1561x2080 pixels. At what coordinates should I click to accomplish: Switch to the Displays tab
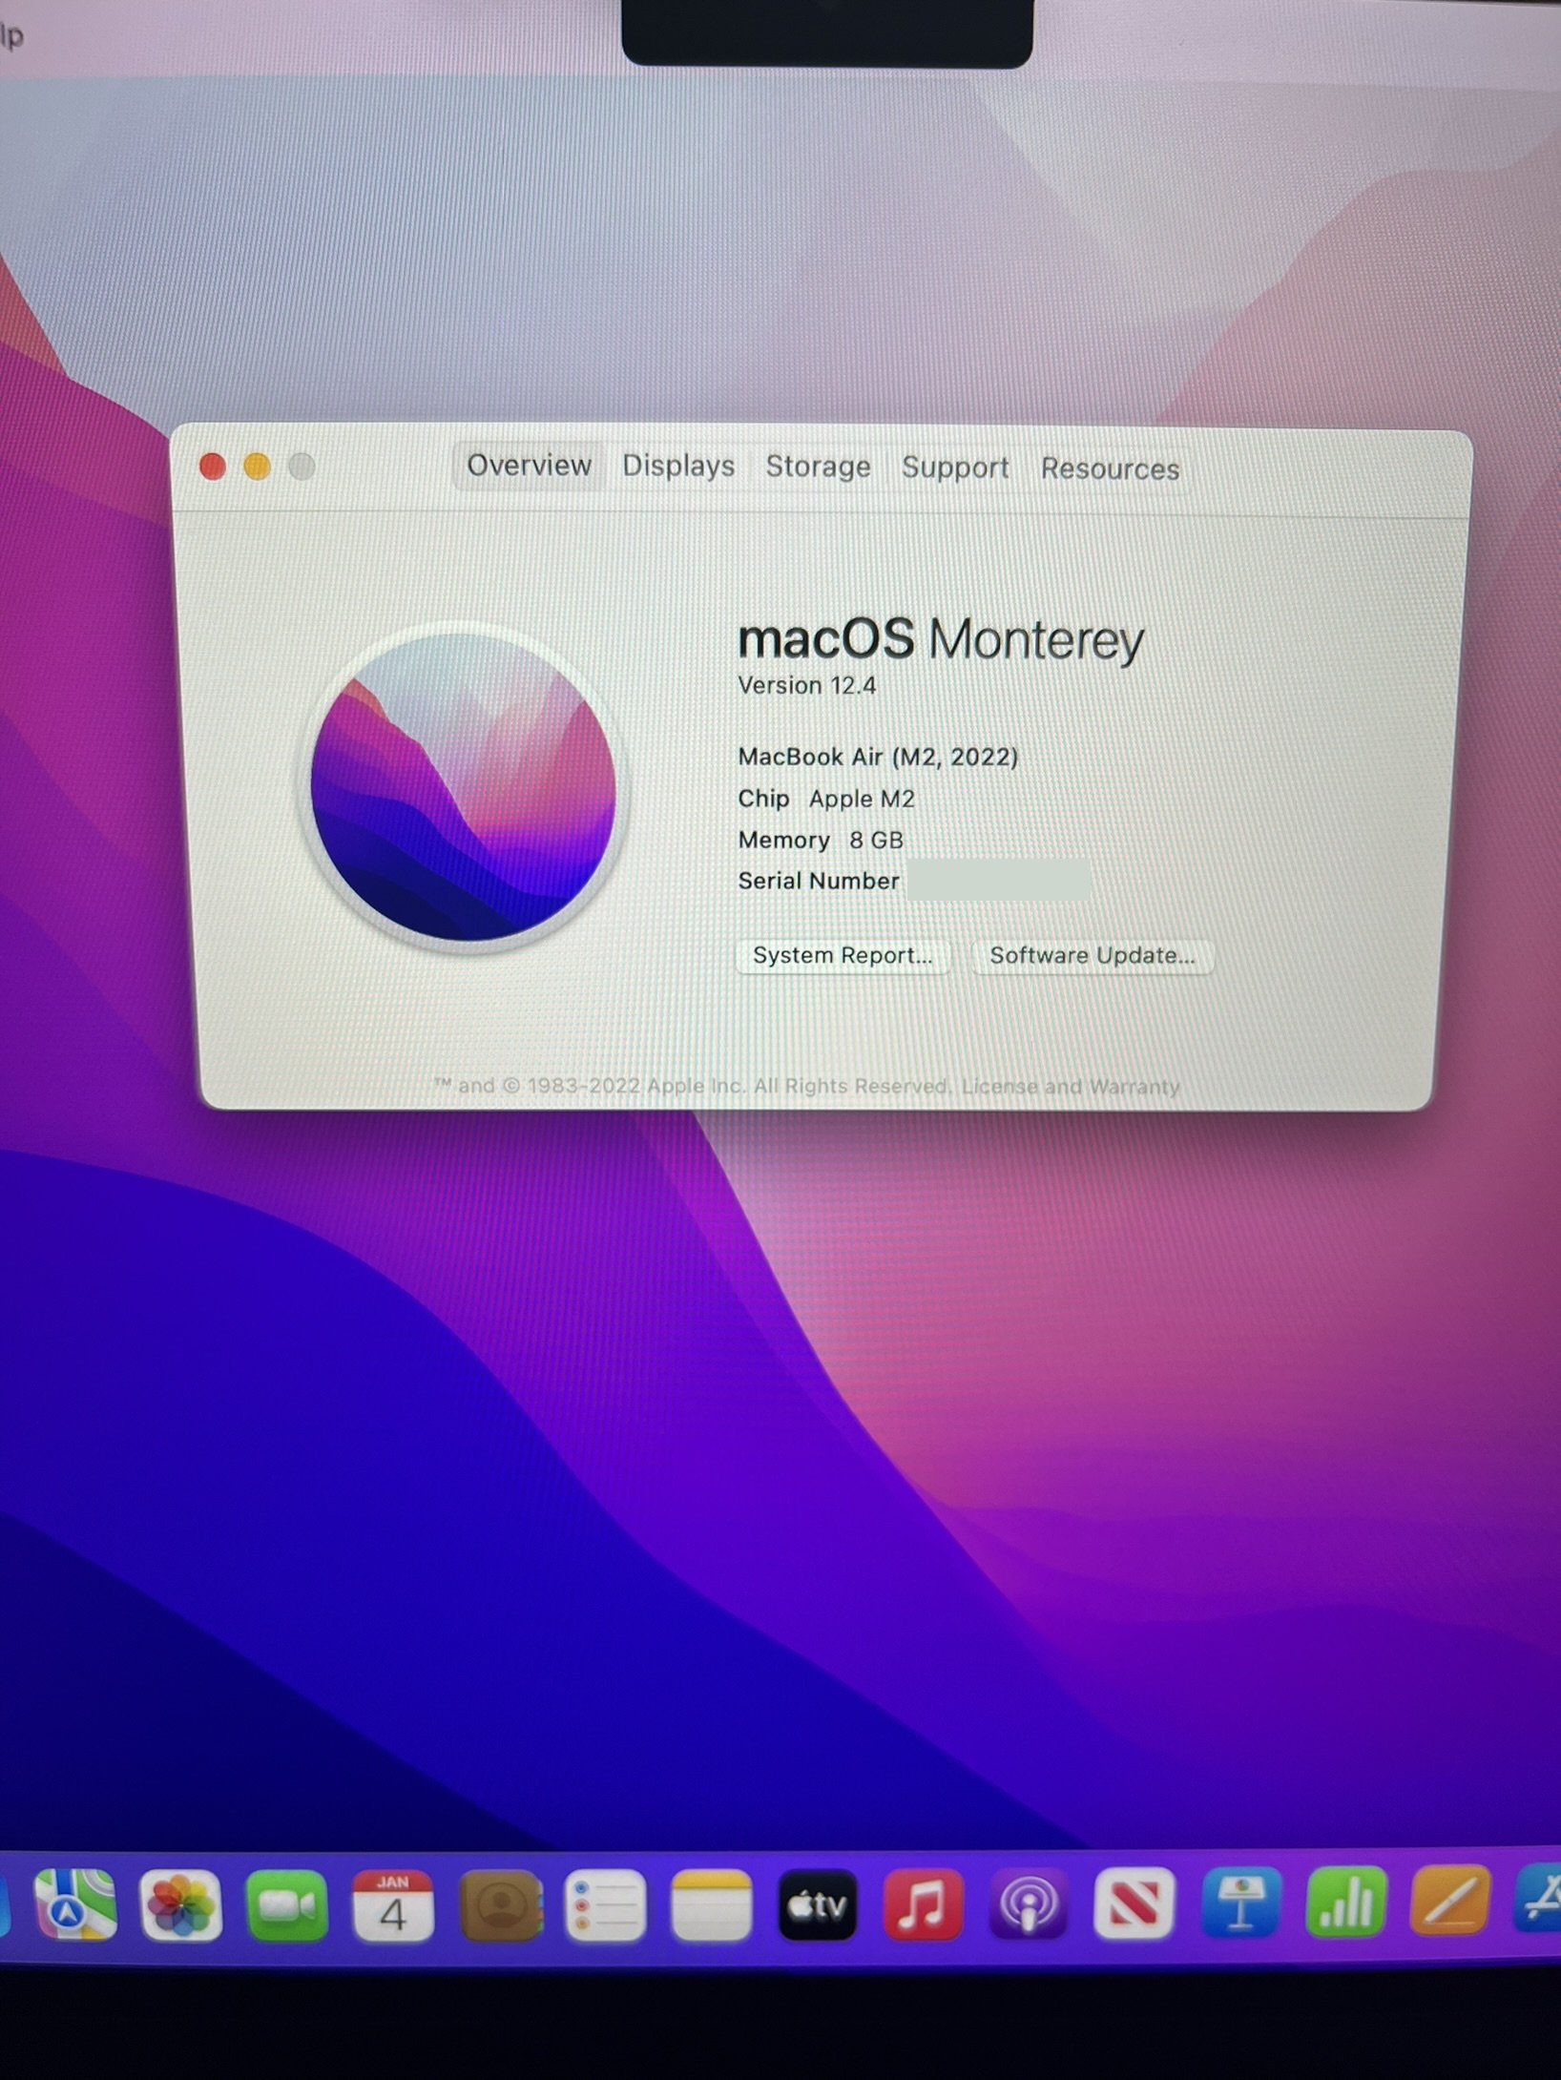click(x=678, y=467)
